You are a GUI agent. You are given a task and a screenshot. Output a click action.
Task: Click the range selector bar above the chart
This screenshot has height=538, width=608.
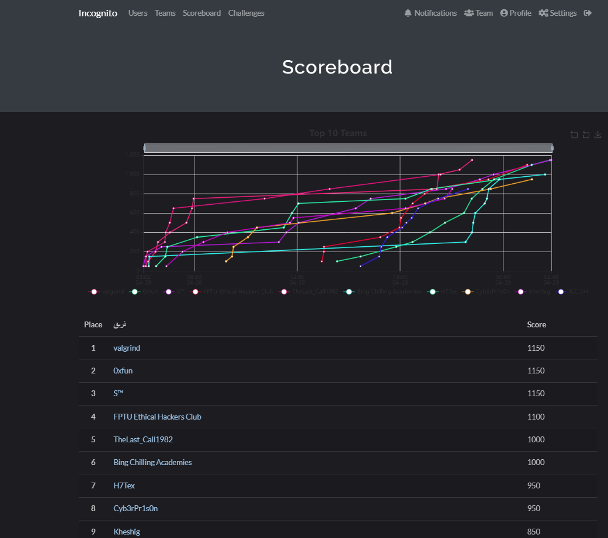[349, 148]
